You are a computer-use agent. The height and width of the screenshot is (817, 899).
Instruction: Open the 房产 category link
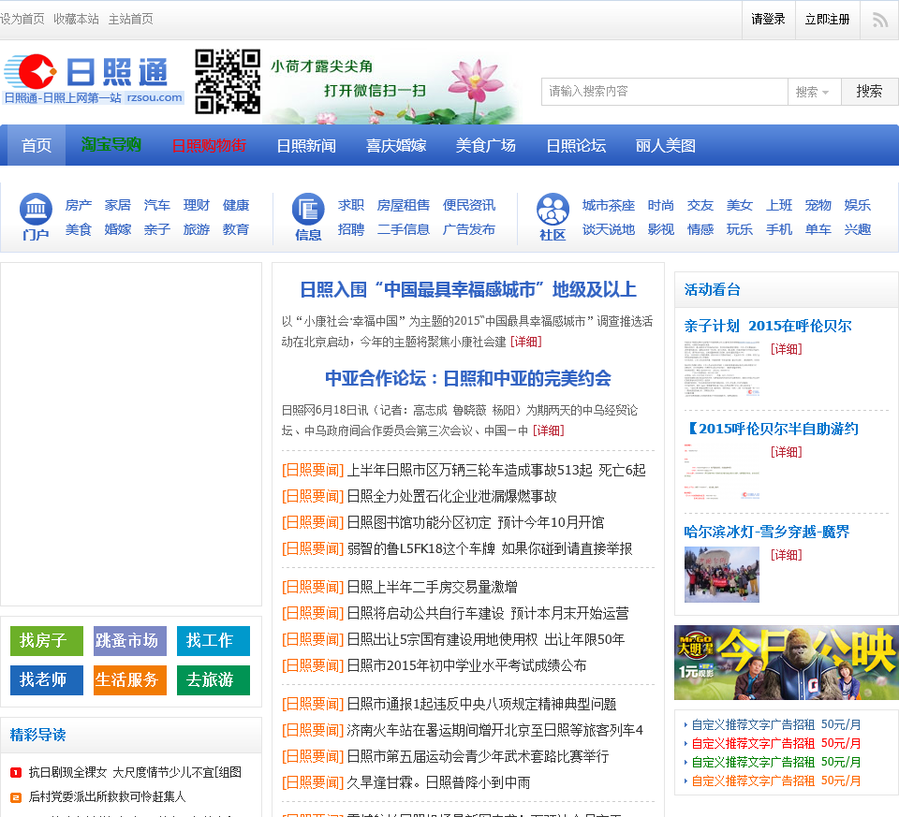coord(79,205)
